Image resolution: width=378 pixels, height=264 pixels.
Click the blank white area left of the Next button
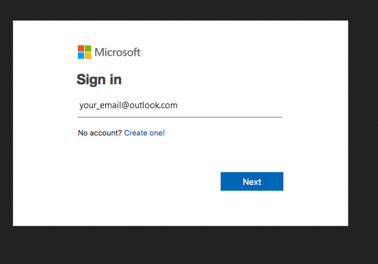[145, 181]
